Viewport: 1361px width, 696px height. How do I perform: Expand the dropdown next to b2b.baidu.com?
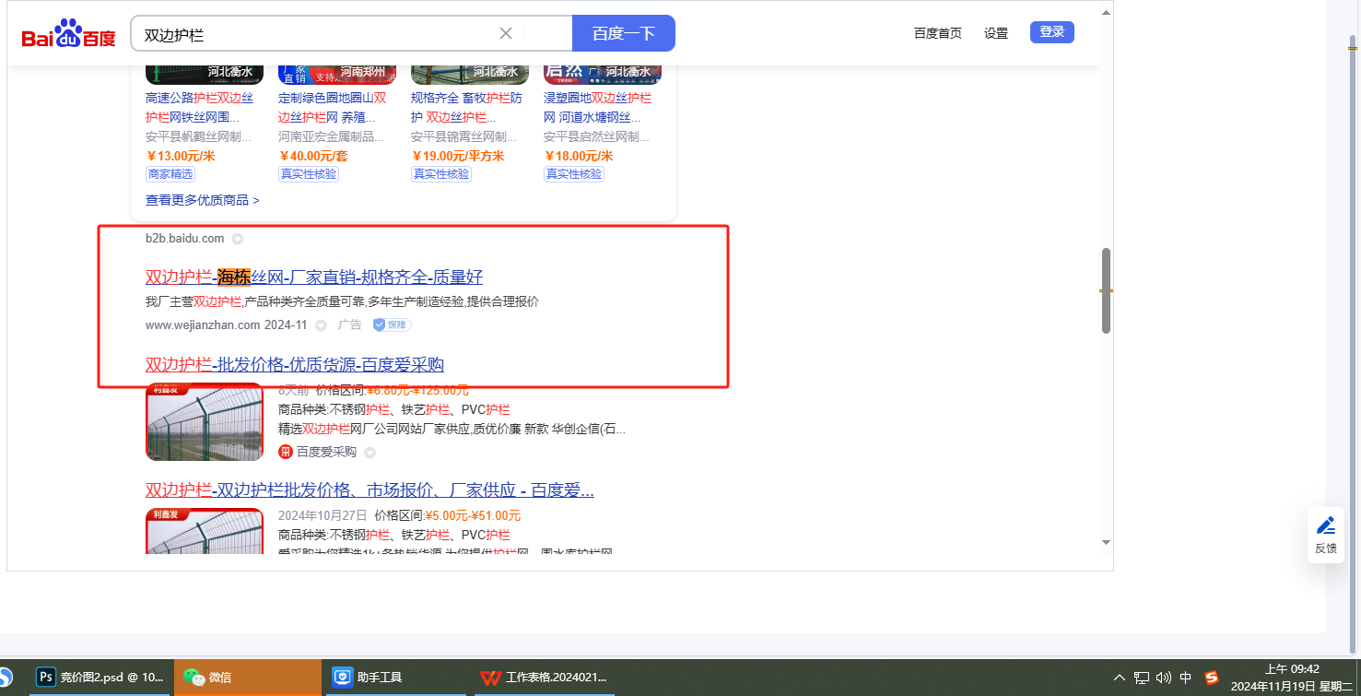click(x=237, y=239)
